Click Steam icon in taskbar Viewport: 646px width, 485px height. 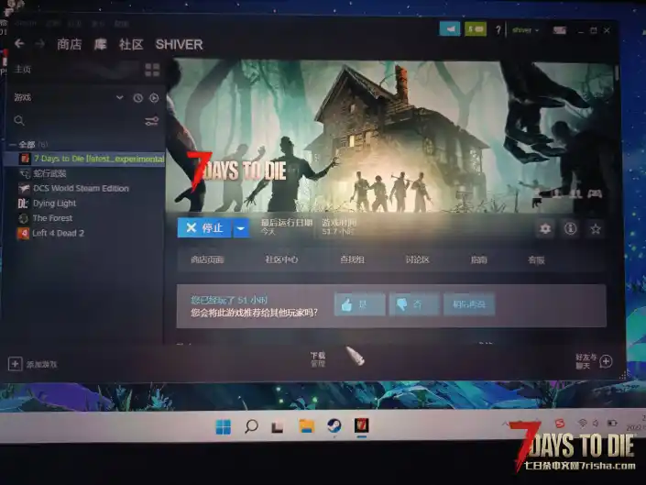tap(334, 425)
